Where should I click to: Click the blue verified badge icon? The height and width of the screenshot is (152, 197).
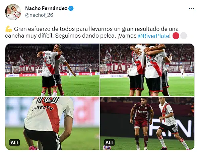coord(71,8)
